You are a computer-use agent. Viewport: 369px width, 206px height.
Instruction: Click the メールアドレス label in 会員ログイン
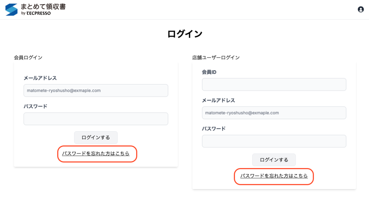40,78
